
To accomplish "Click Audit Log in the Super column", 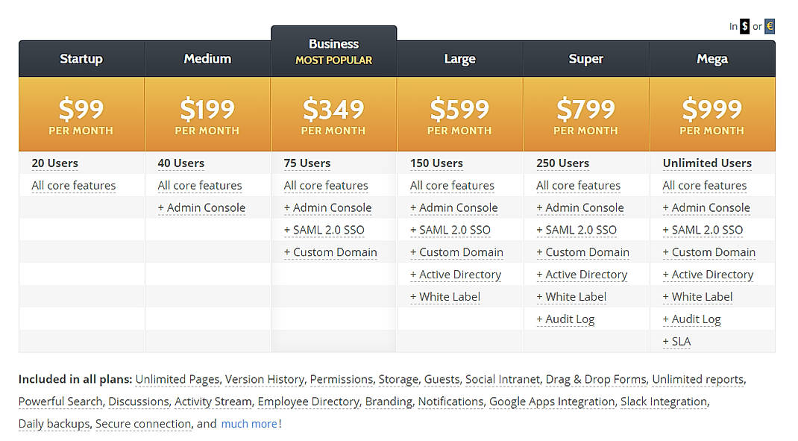I will pos(567,319).
